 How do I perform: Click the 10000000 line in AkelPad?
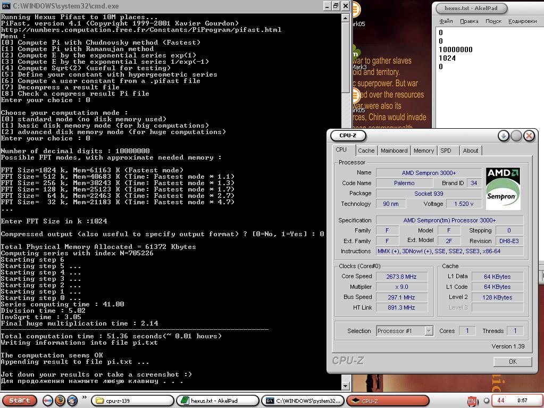click(456, 49)
